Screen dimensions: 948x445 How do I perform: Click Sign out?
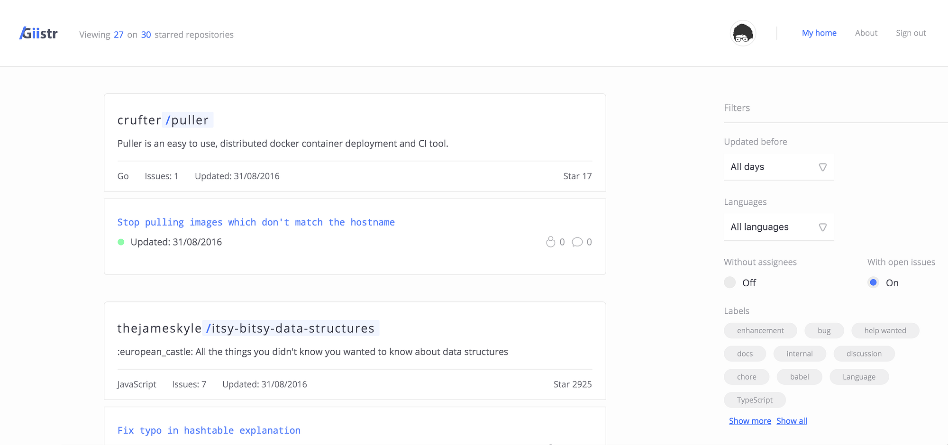click(x=911, y=33)
